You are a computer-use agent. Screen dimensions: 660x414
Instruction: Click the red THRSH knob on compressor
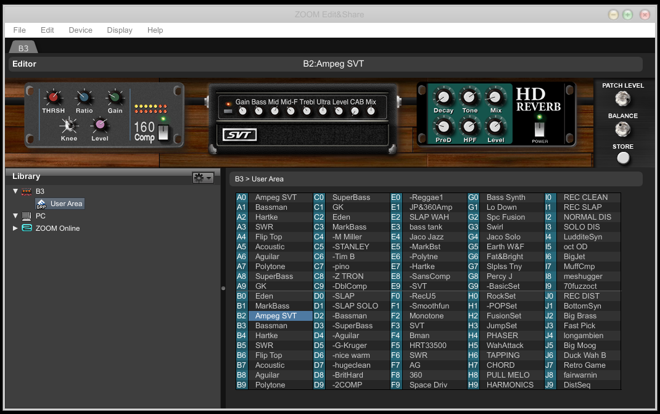coord(54,97)
